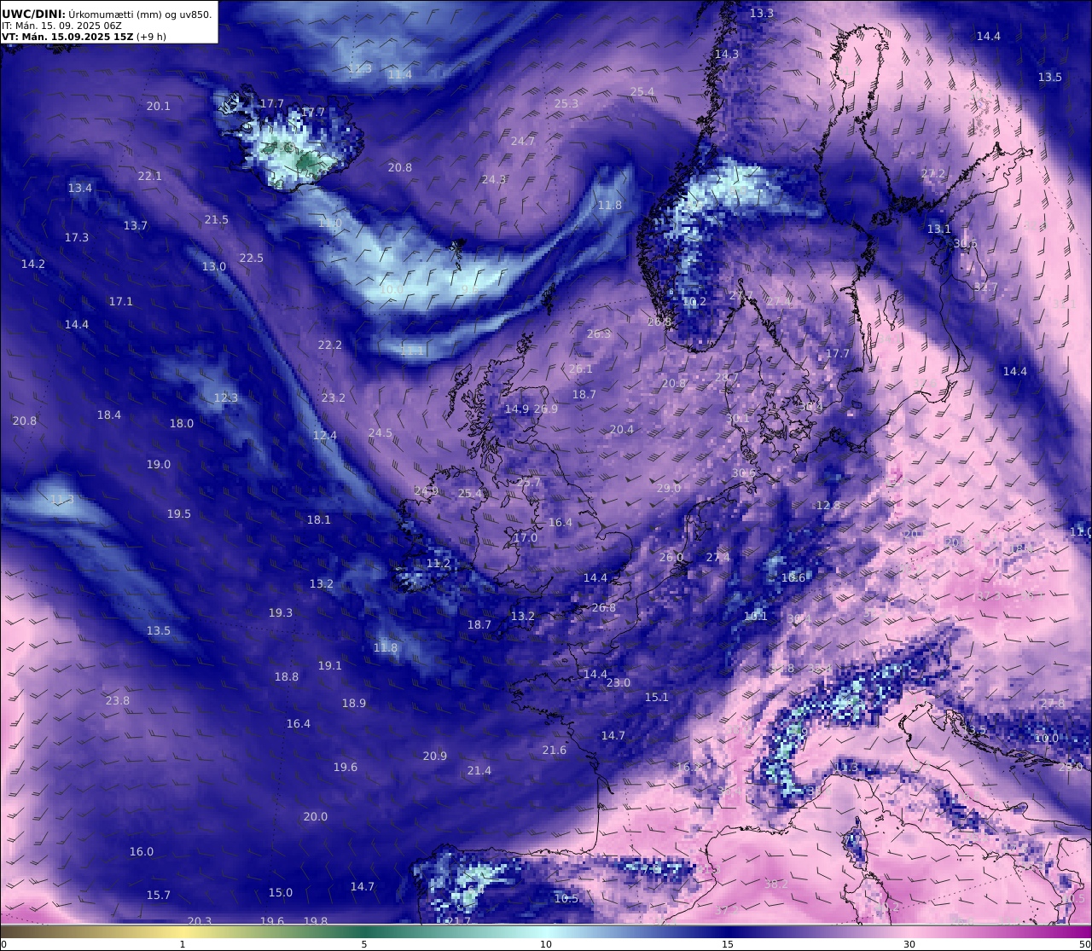
Task: Click the 24.7 value on the map
Action: point(523,142)
